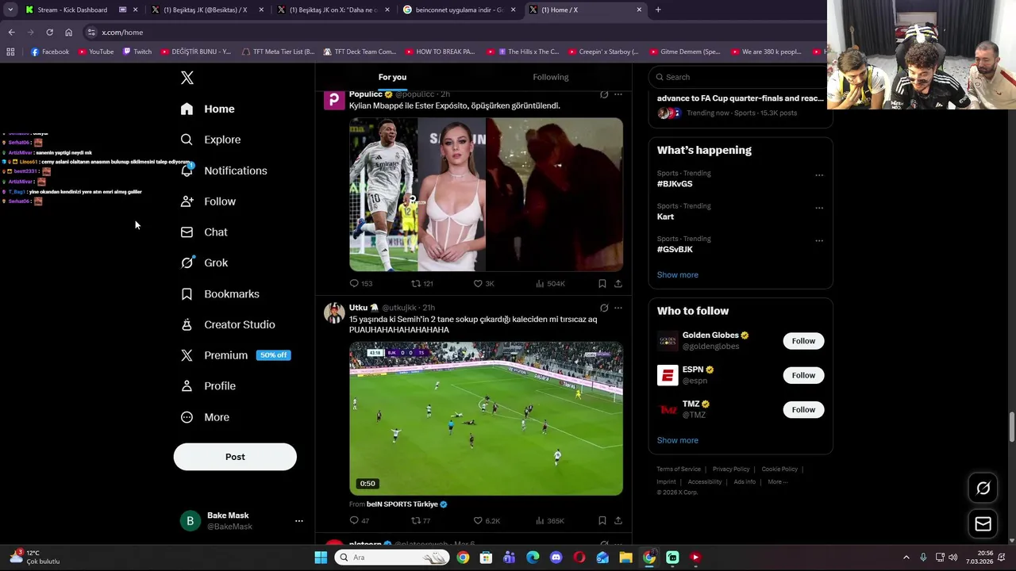Like the Populicc post with 3K likes
1016x571 pixels.
pos(483,283)
